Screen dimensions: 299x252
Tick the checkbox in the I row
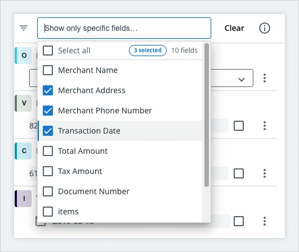(x=239, y=221)
